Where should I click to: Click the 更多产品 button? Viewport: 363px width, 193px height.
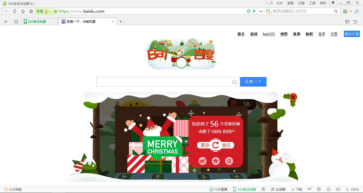(x=352, y=34)
